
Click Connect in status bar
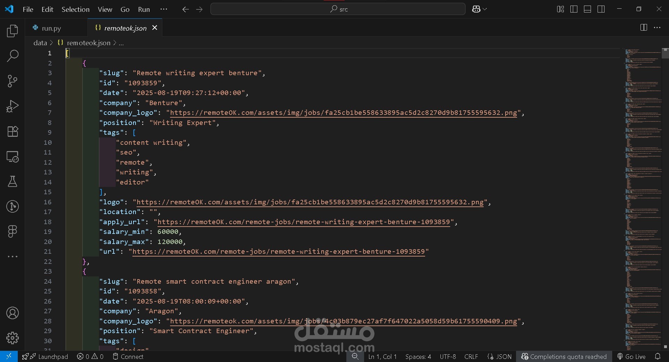pos(128,356)
